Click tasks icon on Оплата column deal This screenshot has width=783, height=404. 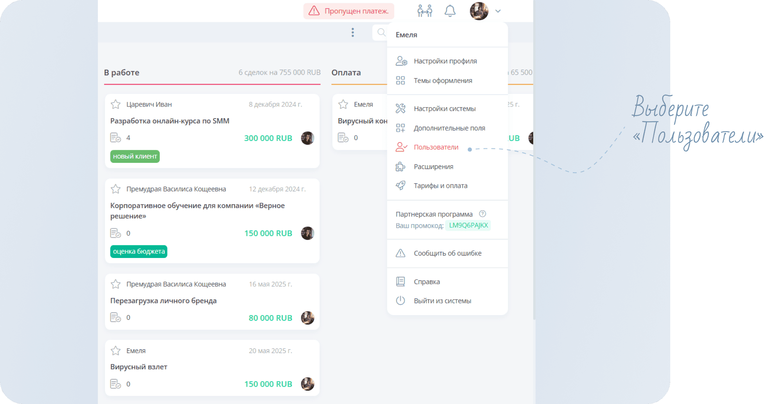pyautogui.click(x=343, y=138)
